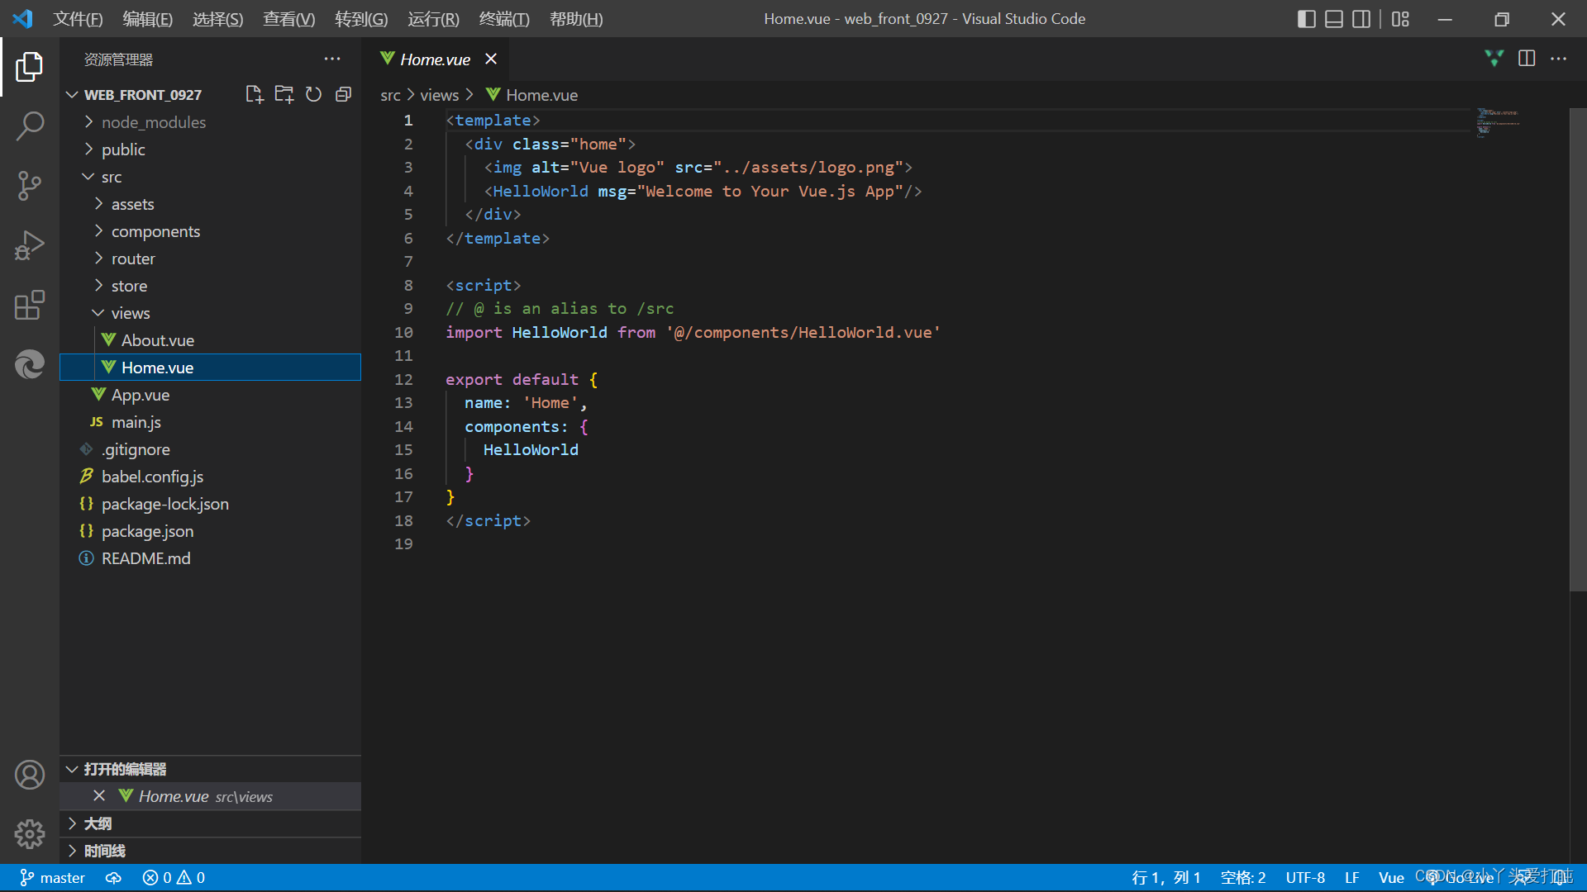1587x892 pixels.
Task: Open Microsoft Edge tools icon in activity bar
Action: pos(30,364)
